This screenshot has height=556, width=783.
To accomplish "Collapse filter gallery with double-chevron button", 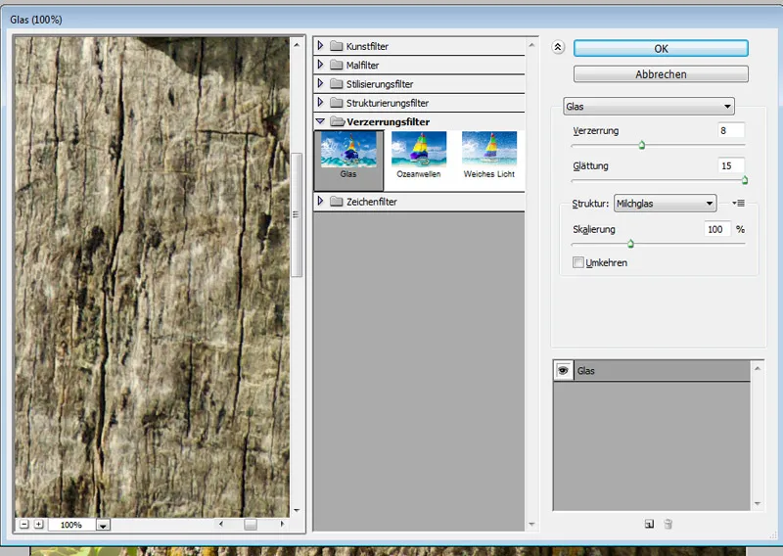I will coord(558,47).
